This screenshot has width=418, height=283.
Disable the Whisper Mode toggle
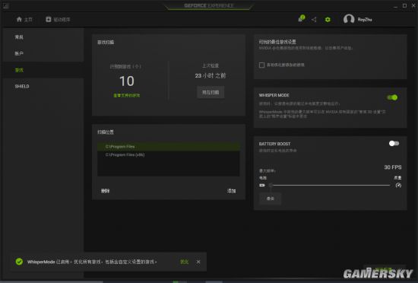pos(392,97)
